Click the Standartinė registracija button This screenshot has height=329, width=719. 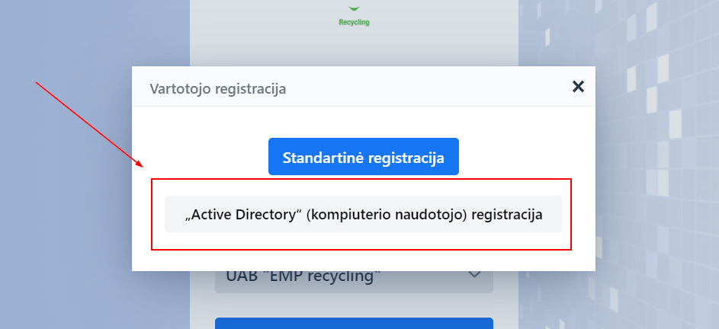click(363, 158)
